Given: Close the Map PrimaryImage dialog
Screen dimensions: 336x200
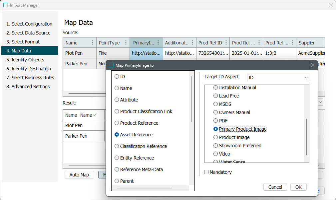Looking at the screenshot, I should 313,65.
